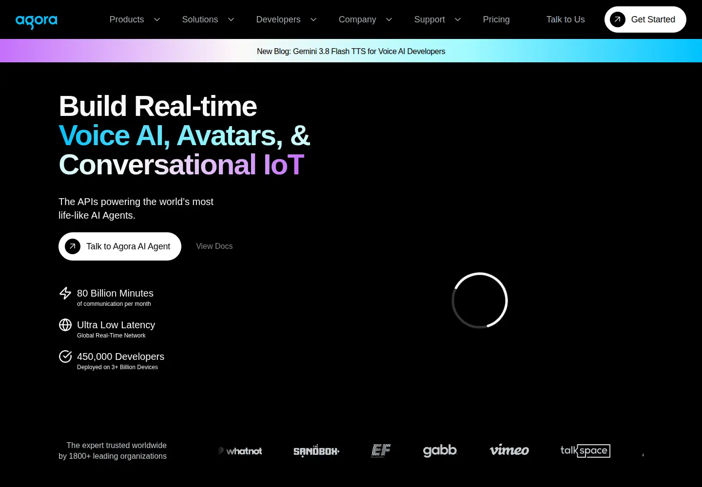Screen dimensions: 702x487
Task: Open the Gemini 3.8 Flash TTS blog banner
Action: tap(351, 51)
